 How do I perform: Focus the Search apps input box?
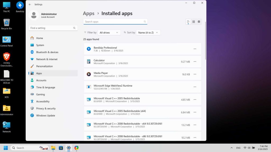(115, 22)
